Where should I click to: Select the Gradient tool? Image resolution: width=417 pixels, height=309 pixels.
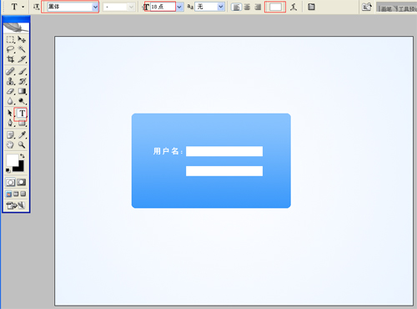(22, 91)
